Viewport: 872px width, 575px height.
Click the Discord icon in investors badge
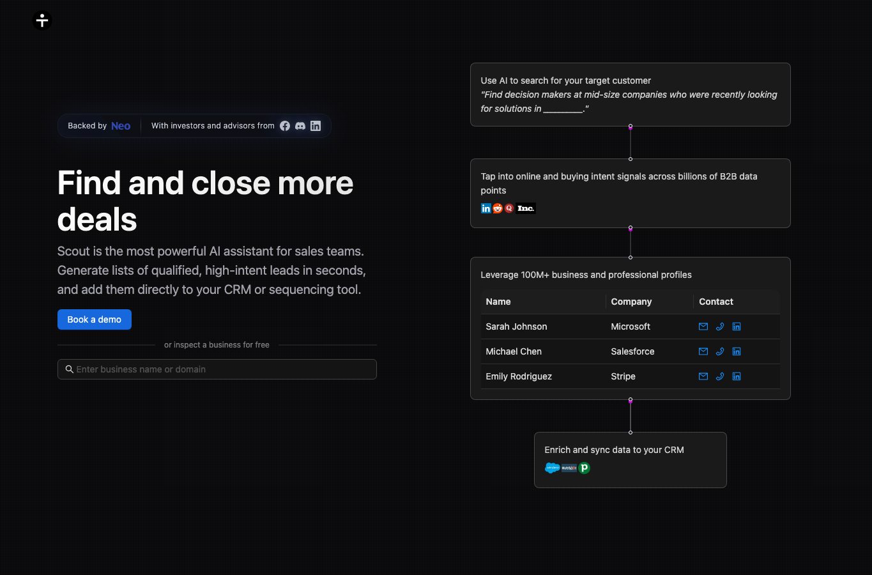point(300,126)
